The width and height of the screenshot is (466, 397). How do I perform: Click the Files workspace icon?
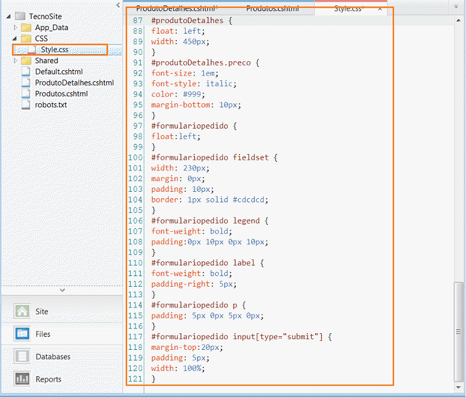click(x=22, y=334)
